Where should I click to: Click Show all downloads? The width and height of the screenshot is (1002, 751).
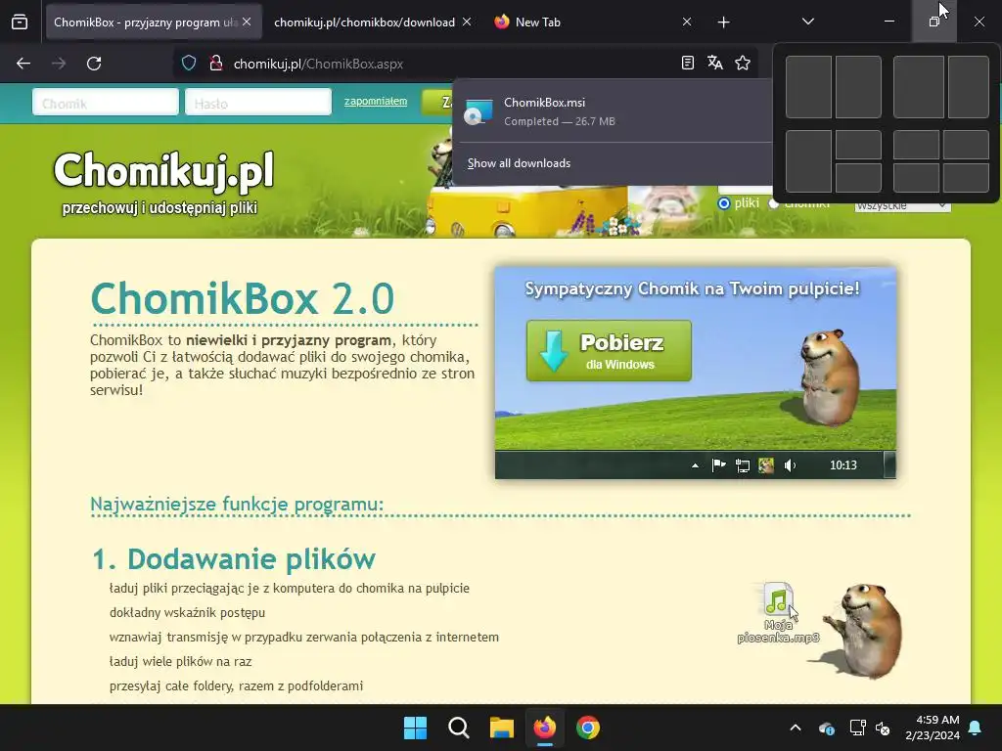pos(519,163)
